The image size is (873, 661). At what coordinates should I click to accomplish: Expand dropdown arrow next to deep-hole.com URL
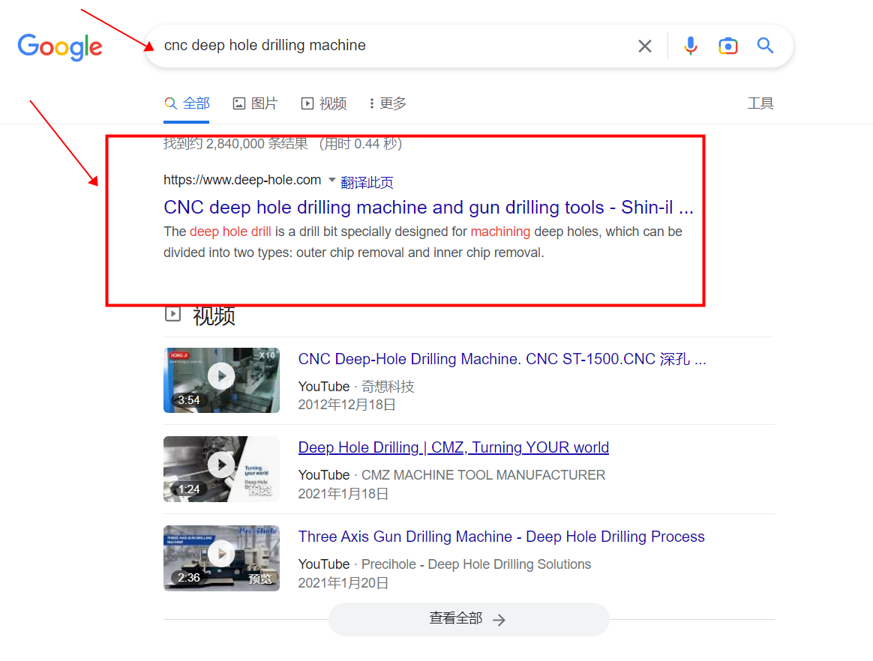(x=331, y=180)
